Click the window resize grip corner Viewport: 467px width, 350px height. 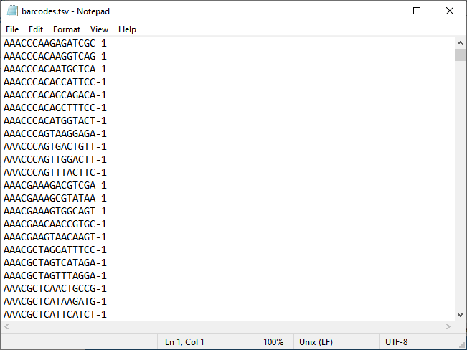462,345
